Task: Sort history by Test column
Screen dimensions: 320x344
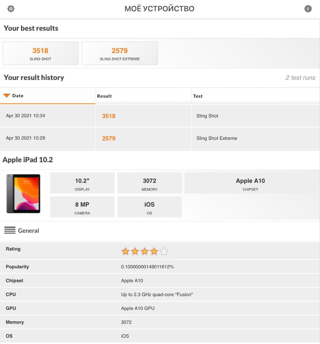Action: point(198,96)
